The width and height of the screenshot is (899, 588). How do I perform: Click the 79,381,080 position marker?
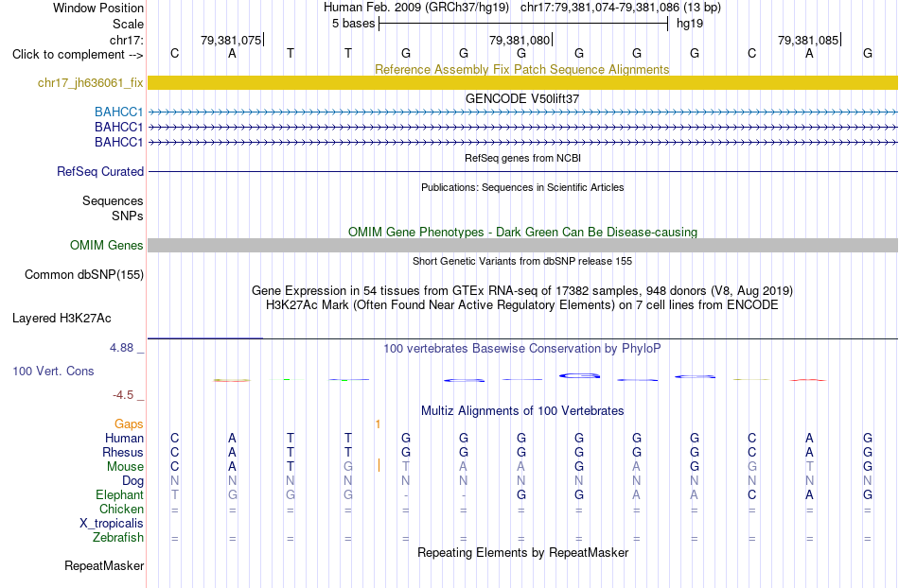[x=520, y=40]
